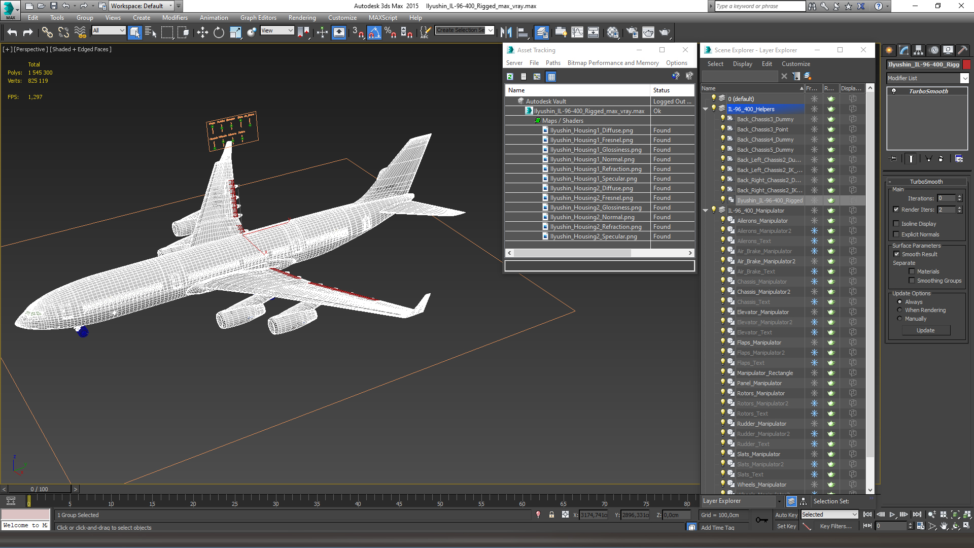Toggle the Angle Snap icon
974x548 pixels.
(374, 32)
